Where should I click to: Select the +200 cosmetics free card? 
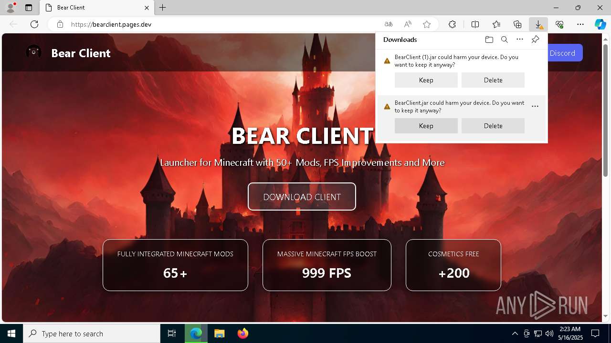453,265
